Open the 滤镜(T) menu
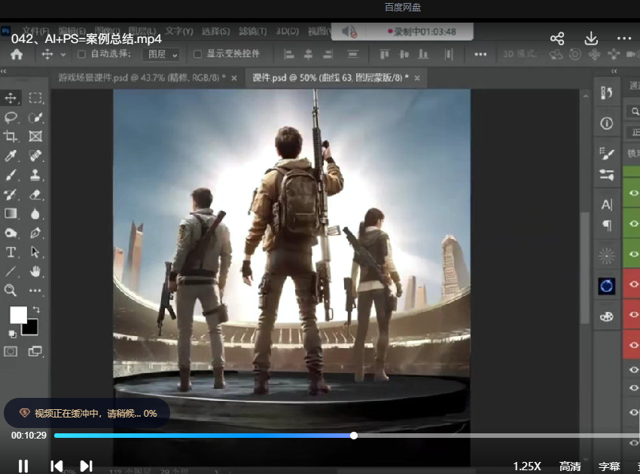 tap(253, 32)
